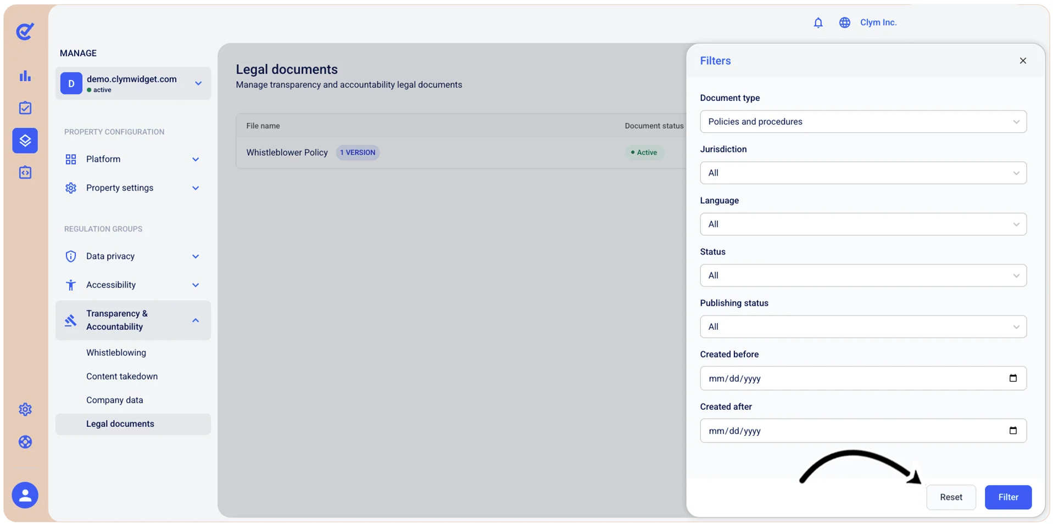Click the Clym Inc. account link
Viewport: 1053px width, 524px height.
[878, 22]
